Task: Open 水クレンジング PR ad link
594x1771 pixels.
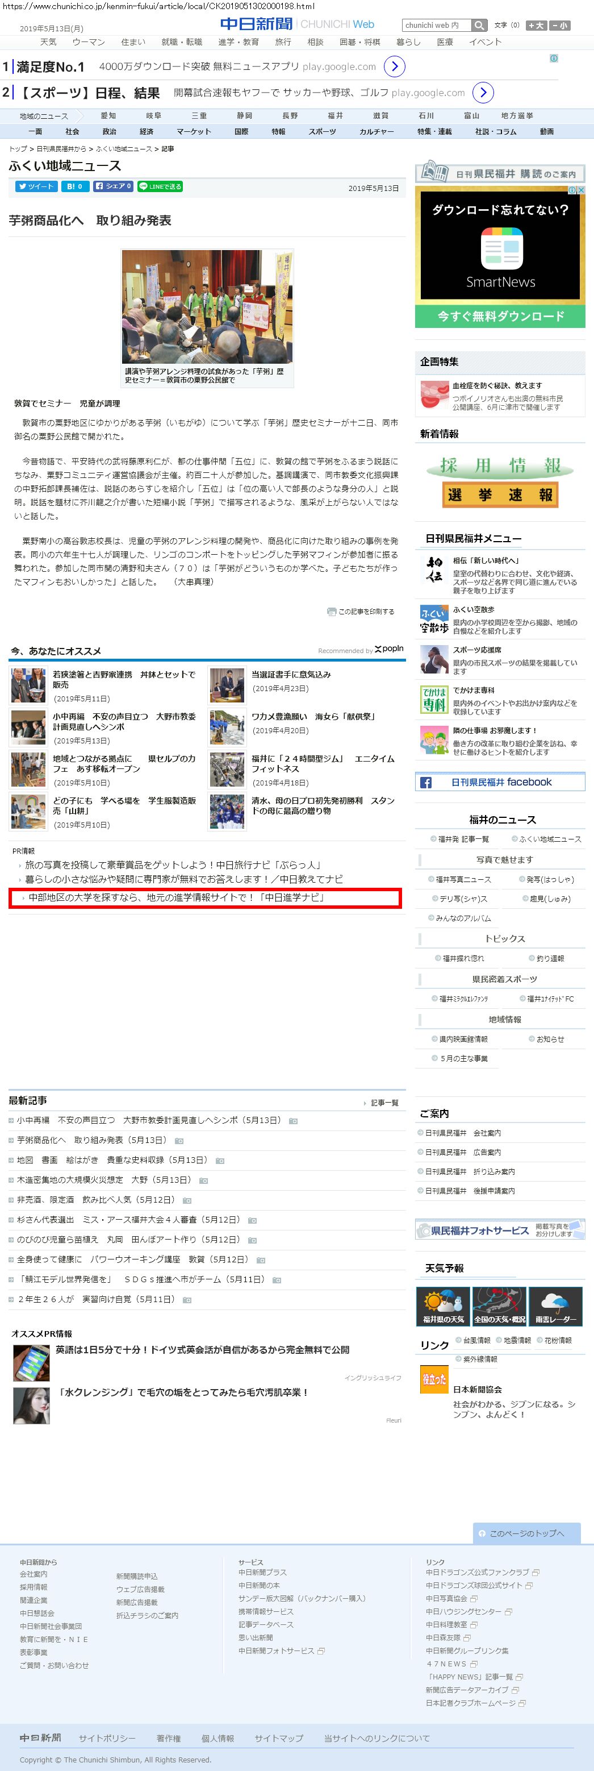Action: tap(183, 1392)
